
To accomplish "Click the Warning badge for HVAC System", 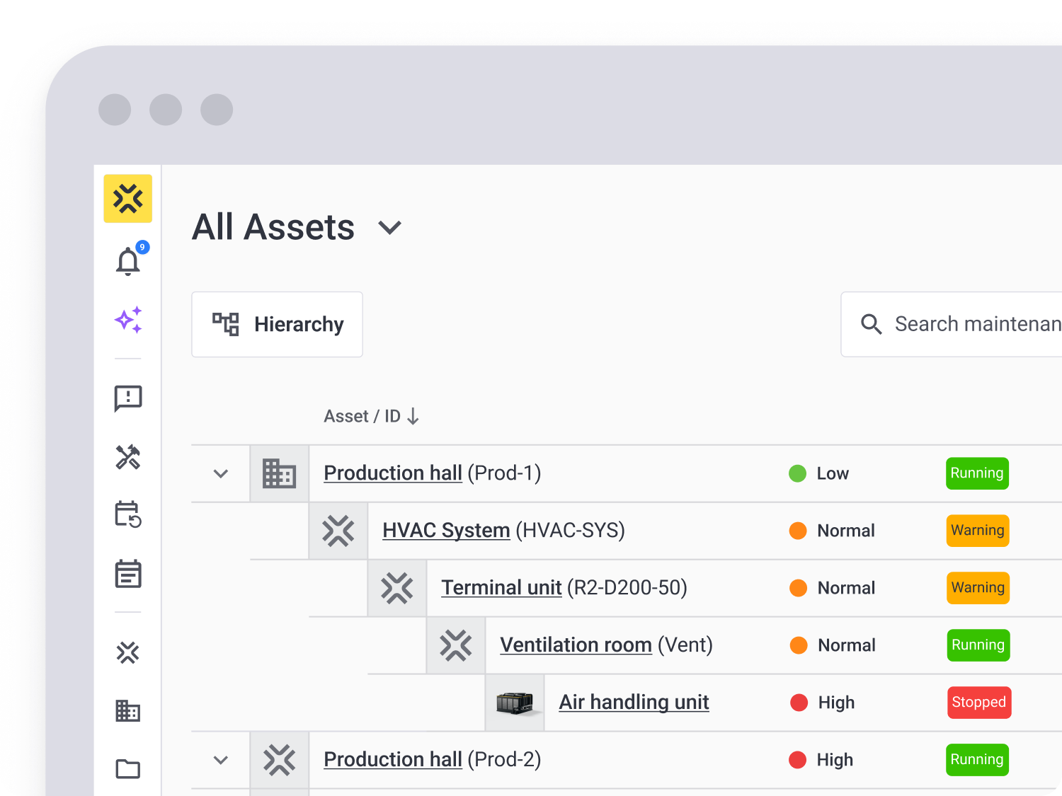I will tap(978, 531).
